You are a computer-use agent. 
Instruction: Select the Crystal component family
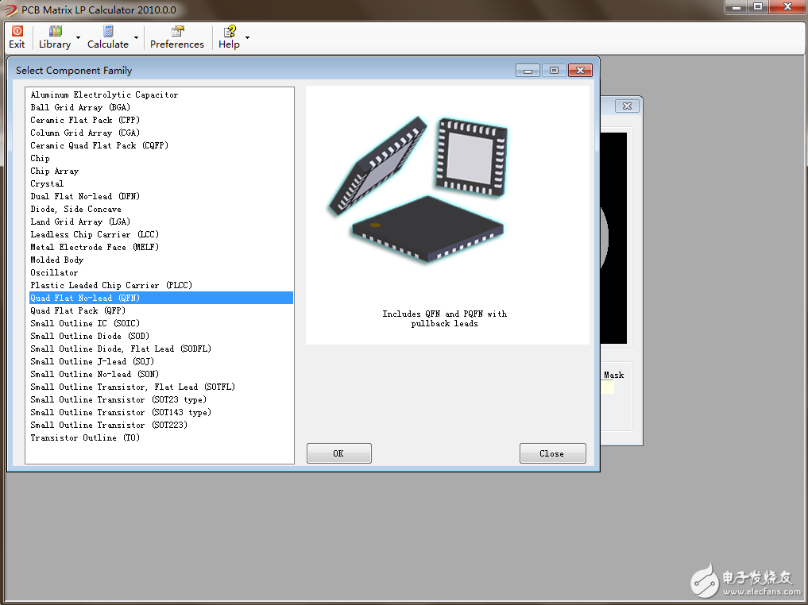tap(46, 183)
